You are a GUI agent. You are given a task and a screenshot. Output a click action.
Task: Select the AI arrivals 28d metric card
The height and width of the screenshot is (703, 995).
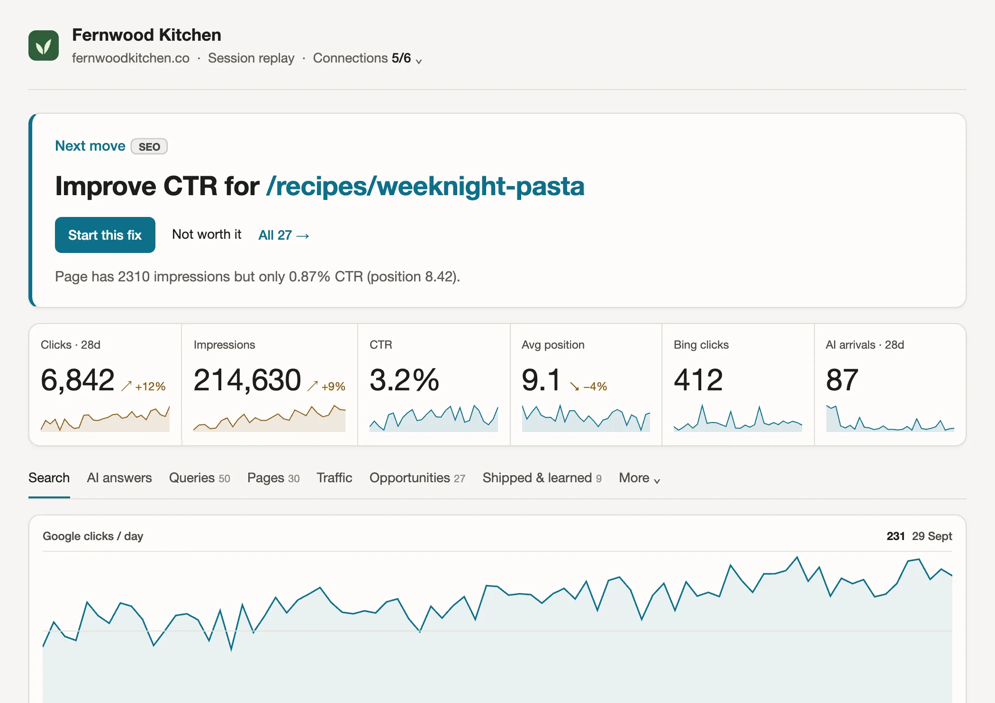click(x=890, y=385)
